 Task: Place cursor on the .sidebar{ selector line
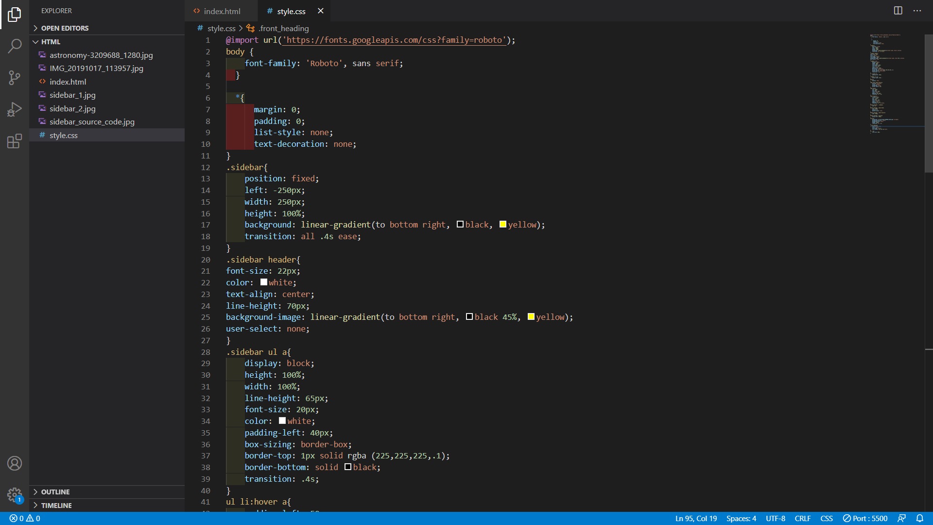(x=246, y=167)
